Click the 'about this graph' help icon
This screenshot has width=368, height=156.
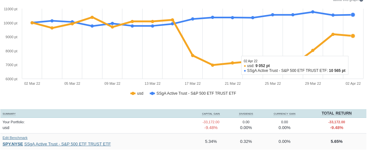361,0
